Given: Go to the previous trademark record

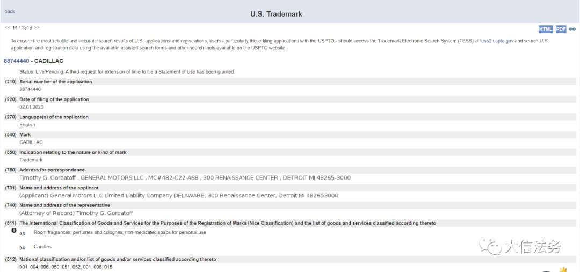Looking at the screenshot, I should click(8, 27).
